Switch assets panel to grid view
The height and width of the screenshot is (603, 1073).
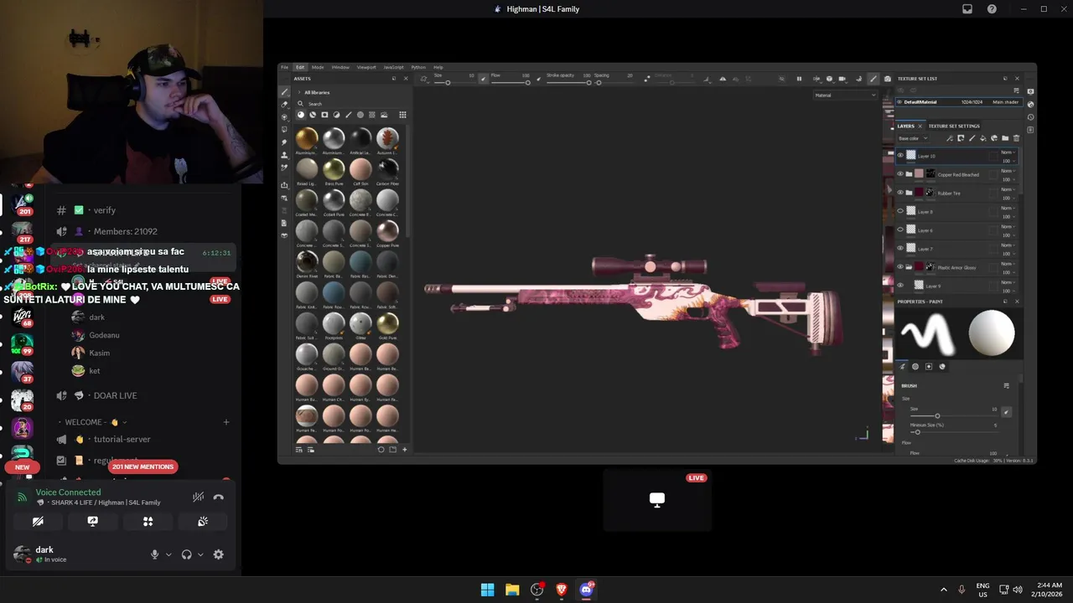click(x=402, y=115)
